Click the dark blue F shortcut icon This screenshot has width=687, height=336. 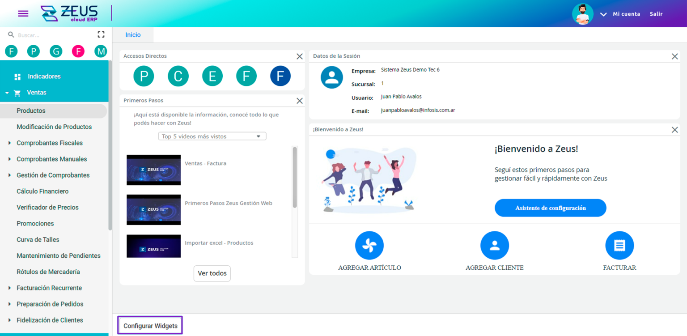(280, 76)
